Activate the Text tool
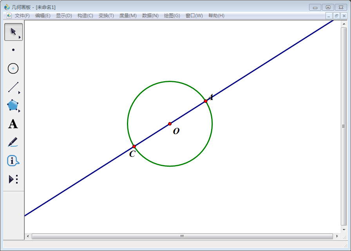The height and width of the screenshot is (251, 351). tap(13, 124)
